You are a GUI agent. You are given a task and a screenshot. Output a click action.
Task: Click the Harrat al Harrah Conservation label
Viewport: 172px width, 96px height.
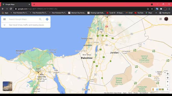(144, 58)
